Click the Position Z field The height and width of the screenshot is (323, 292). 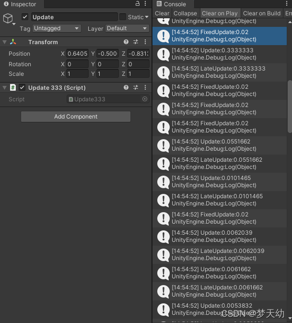(138, 54)
